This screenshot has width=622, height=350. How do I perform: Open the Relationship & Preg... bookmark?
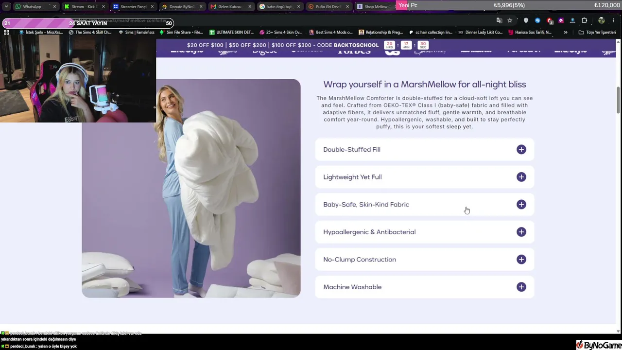click(381, 33)
